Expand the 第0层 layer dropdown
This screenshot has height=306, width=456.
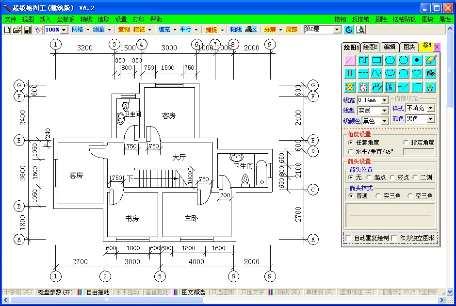click(338, 29)
